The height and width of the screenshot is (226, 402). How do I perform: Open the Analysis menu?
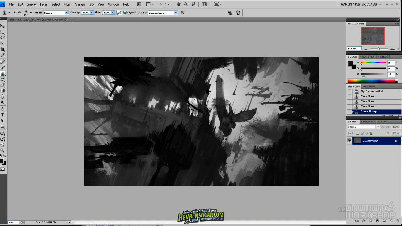(x=80, y=4)
